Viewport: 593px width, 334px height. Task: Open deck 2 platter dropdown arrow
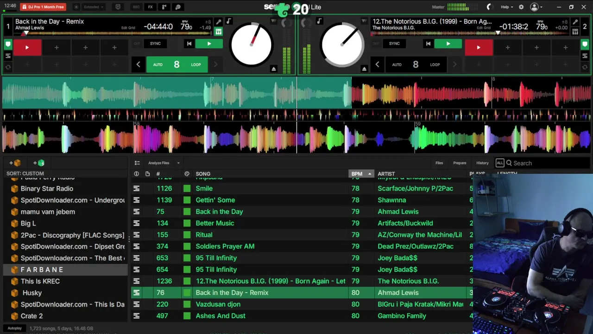364,21
